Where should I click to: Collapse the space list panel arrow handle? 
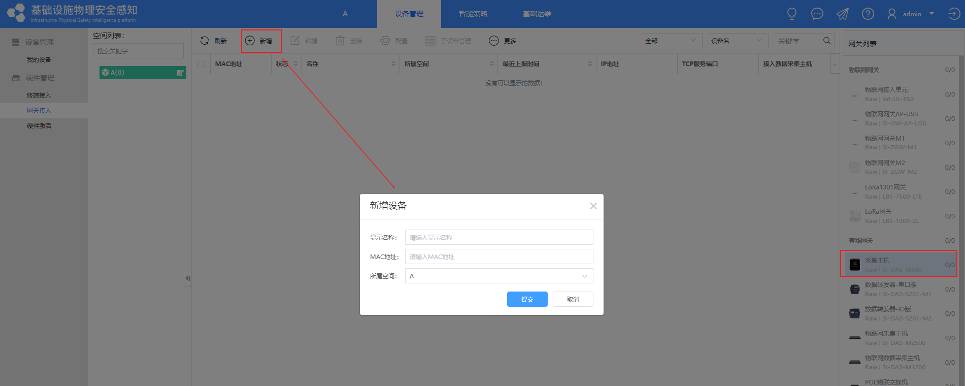click(187, 278)
